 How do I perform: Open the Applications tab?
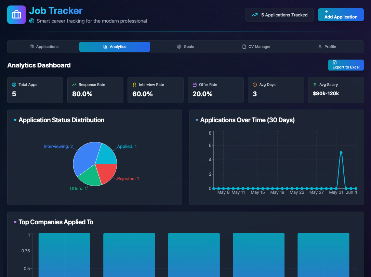pyautogui.click(x=44, y=47)
